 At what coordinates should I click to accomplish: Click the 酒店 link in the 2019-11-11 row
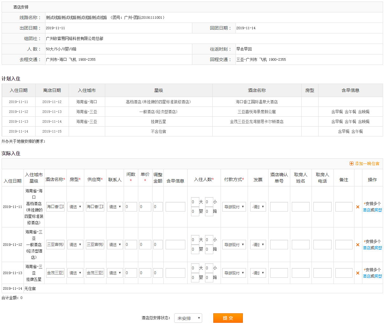click(x=367, y=210)
